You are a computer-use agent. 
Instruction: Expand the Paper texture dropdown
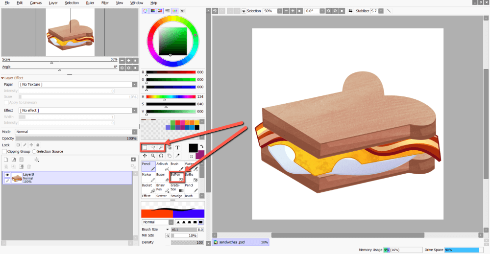(x=77, y=85)
